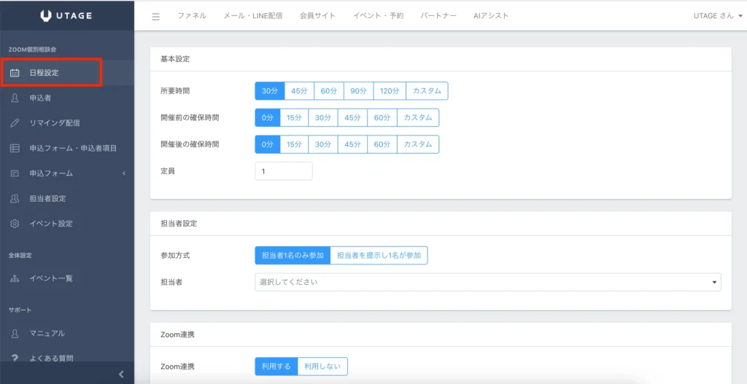Screen dimensions: 747x384
Task: Open よくある質問 support link
Action: coord(67,358)
